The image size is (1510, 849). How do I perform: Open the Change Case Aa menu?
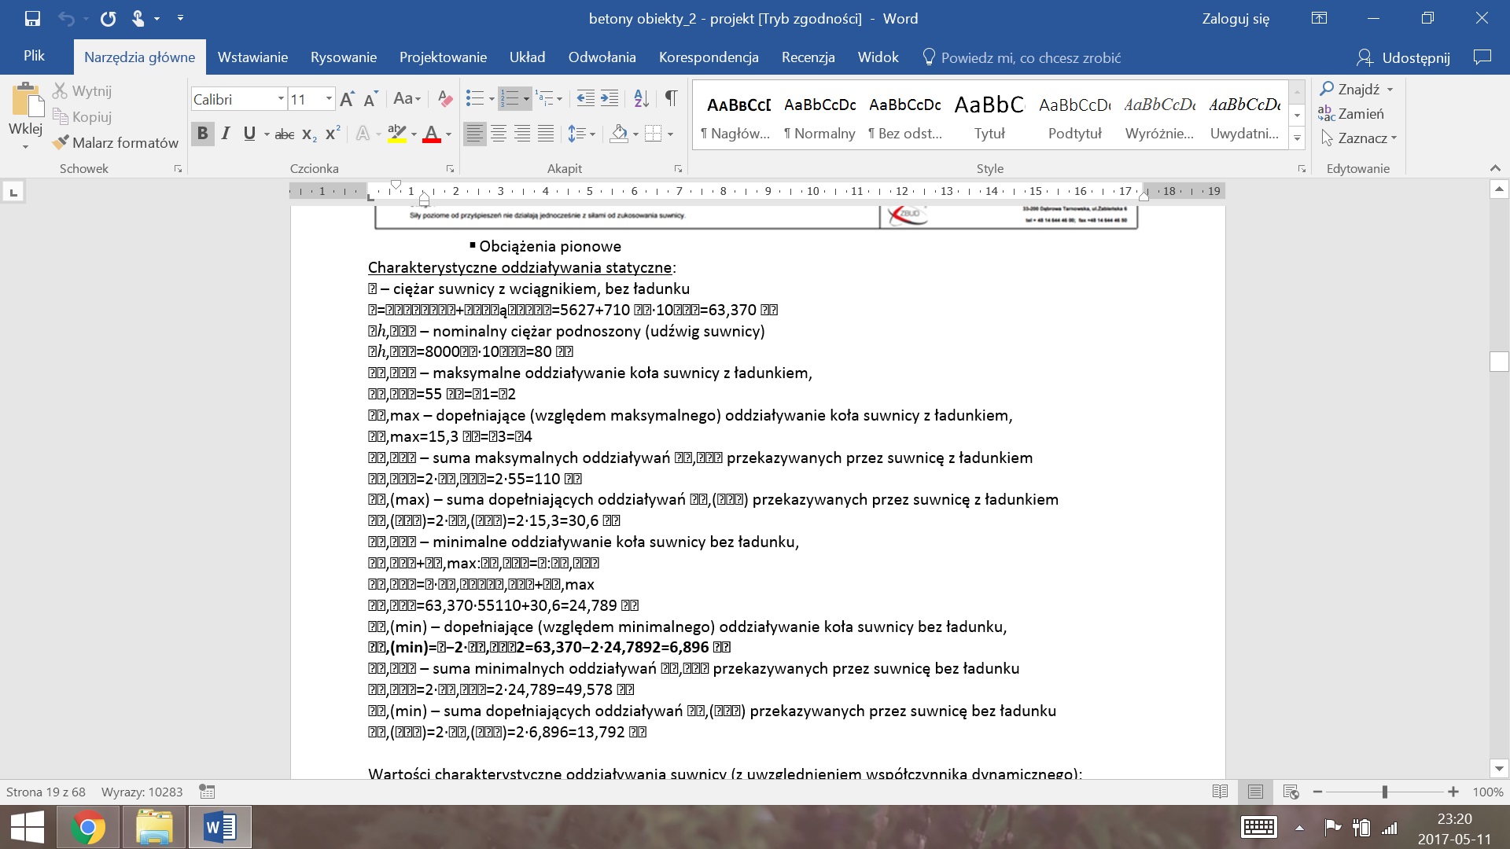click(407, 99)
